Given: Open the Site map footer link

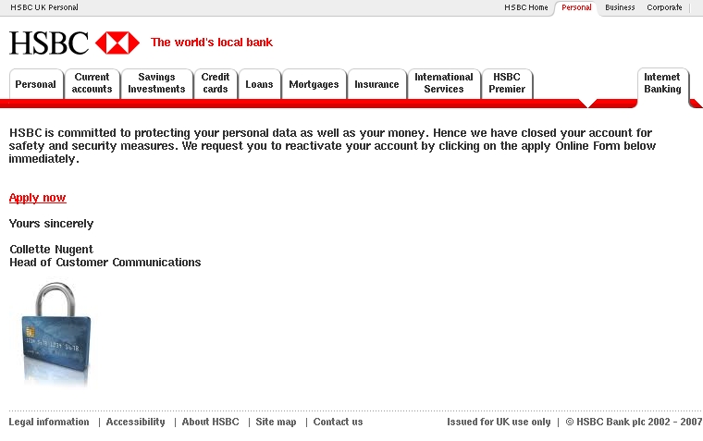Looking at the screenshot, I should (276, 422).
